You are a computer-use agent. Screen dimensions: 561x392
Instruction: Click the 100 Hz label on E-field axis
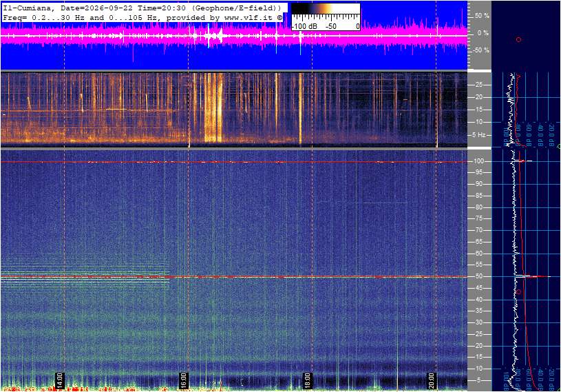click(x=478, y=161)
